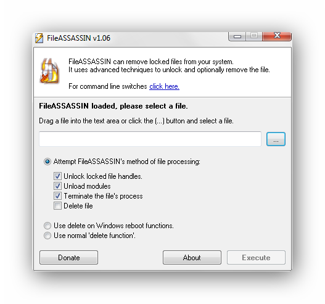
Task: Close the FileASSASSIN window
Action: pyautogui.click(x=277, y=36)
